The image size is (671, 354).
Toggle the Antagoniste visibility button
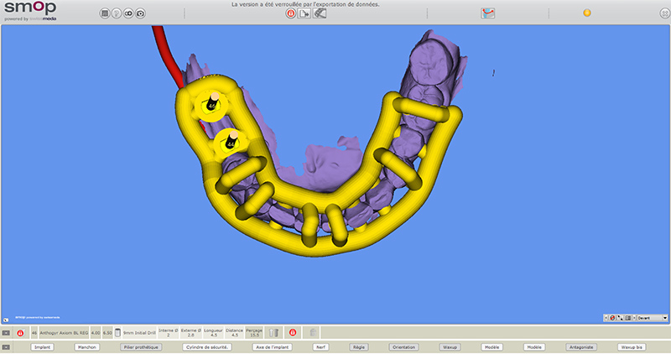coord(580,346)
